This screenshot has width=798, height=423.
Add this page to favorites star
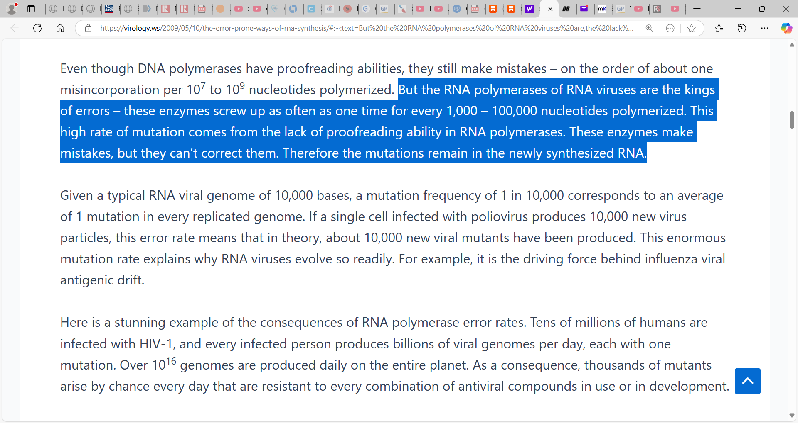pos(692,28)
